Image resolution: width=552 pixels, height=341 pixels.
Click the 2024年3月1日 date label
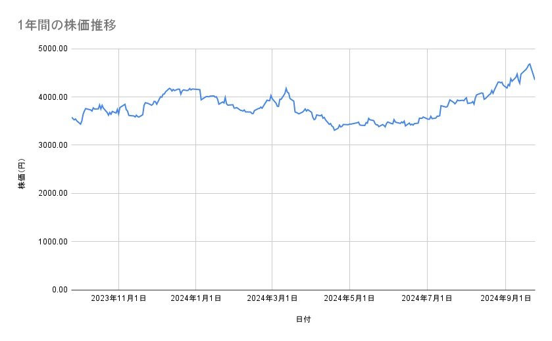point(272,298)
